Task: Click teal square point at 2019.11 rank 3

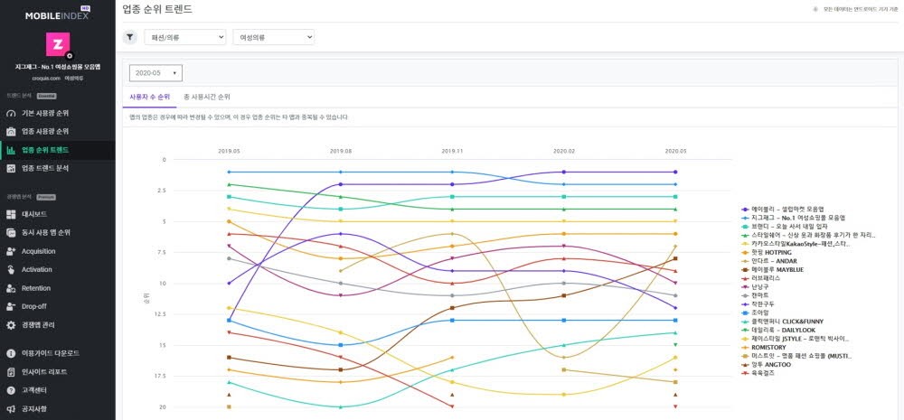Action: (452, 197)
